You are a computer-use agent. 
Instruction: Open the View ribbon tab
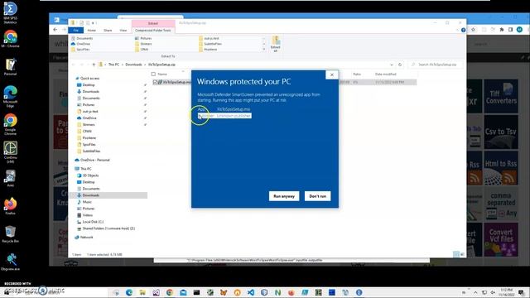123,31
